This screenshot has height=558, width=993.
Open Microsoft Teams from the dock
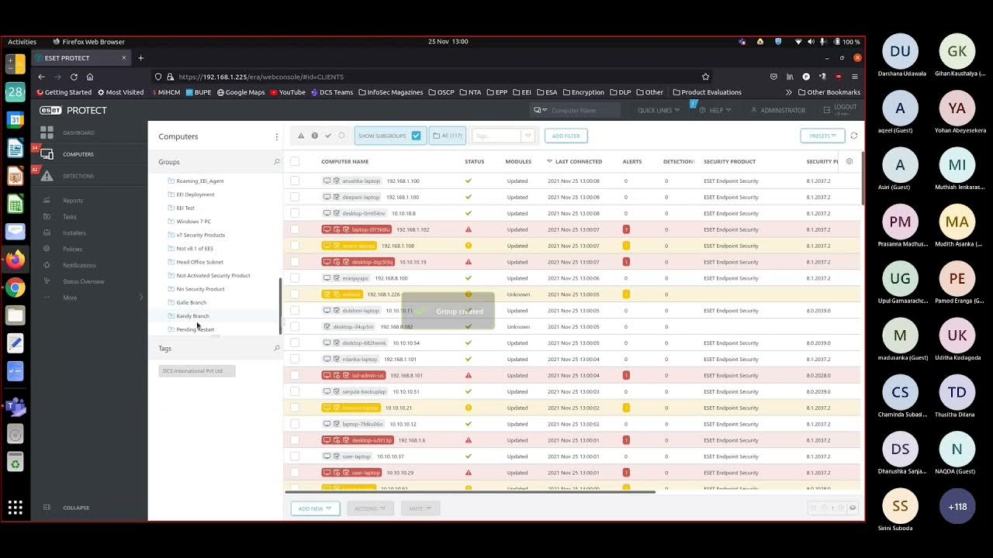(15, 405)
